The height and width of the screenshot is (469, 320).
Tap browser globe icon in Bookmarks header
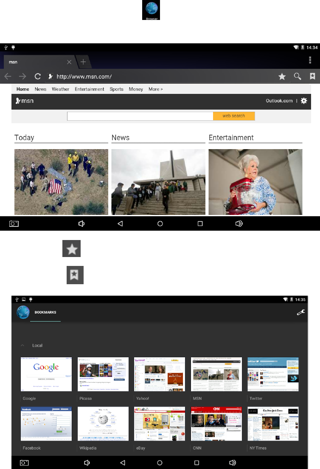tap(23, 312)
